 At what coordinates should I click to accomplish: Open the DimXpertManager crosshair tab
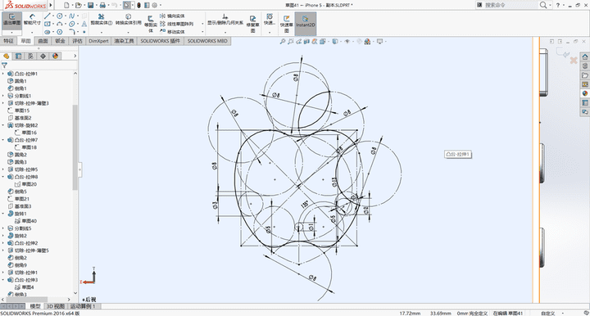43,56
